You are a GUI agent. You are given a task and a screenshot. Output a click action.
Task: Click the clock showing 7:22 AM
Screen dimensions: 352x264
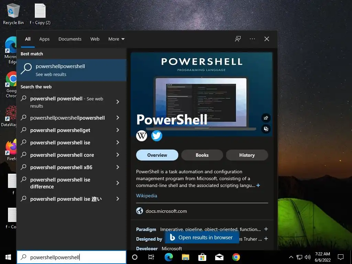(322, 257)
